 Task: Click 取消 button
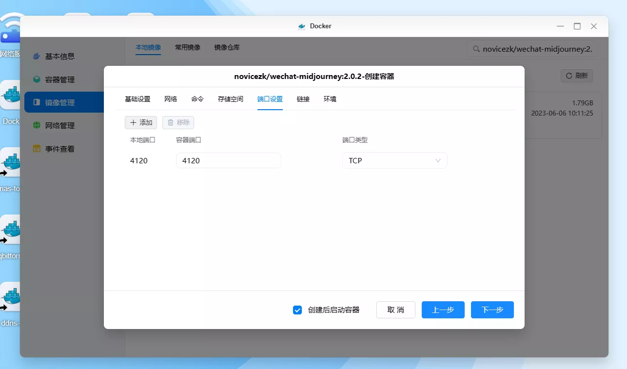(396, 310)
